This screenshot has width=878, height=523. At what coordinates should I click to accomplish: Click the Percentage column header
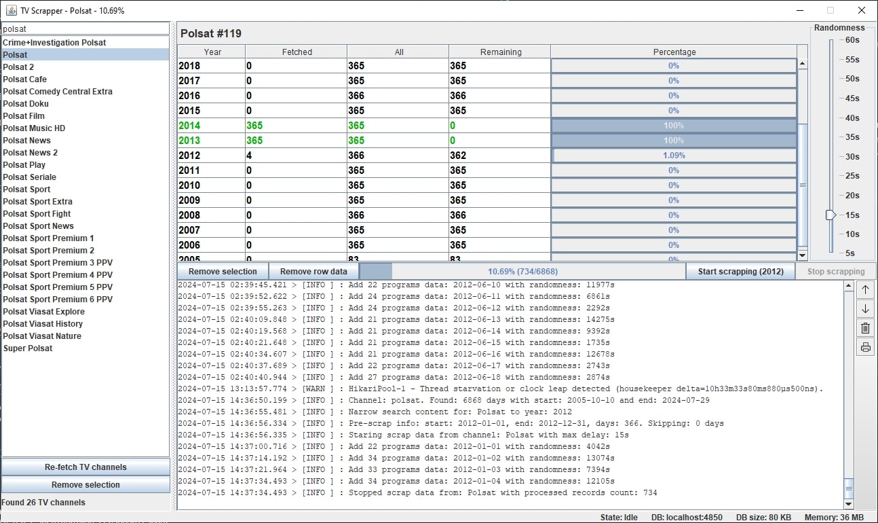pyautogui.click(x=674, y=52)
